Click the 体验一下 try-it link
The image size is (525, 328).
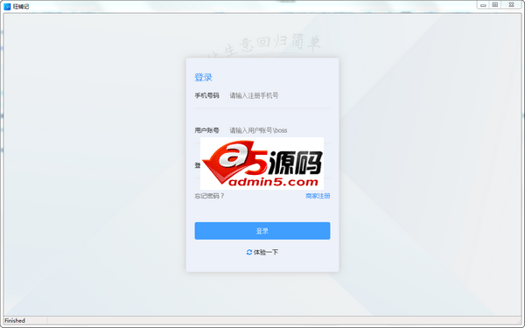[x=266, y=252]
